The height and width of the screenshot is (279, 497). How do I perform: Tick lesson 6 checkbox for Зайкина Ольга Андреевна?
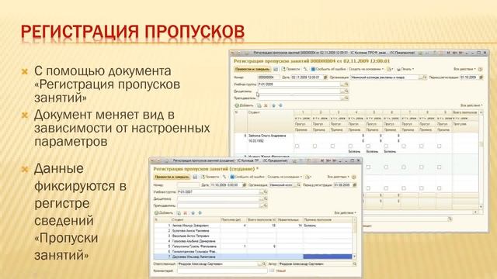point(386,146)
